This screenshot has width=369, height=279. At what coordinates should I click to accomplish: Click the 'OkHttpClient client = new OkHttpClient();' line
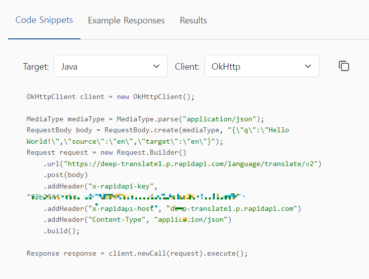[110, 96]
